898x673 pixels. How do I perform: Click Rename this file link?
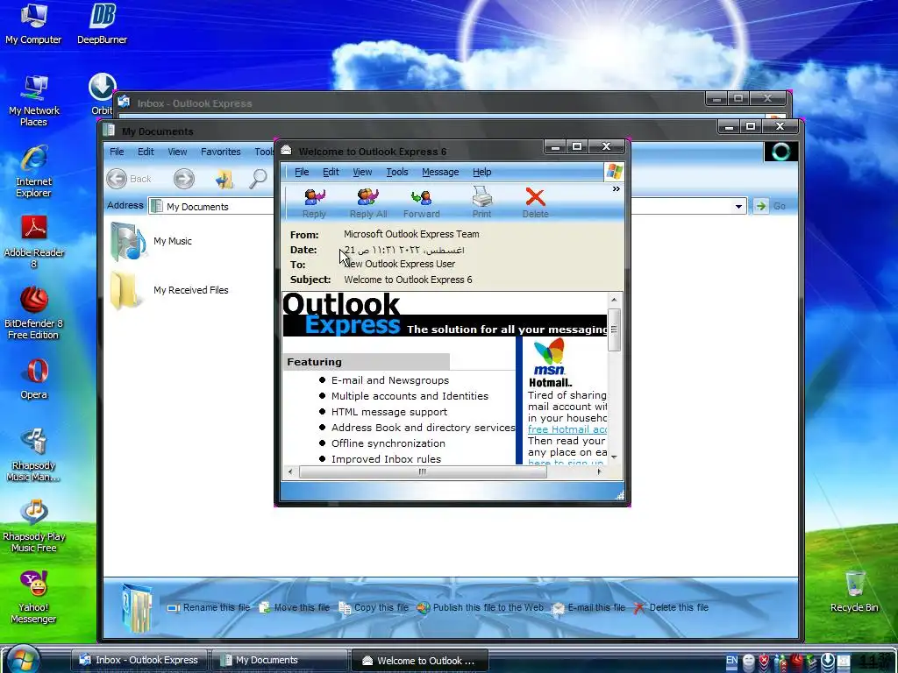(209, 608)
